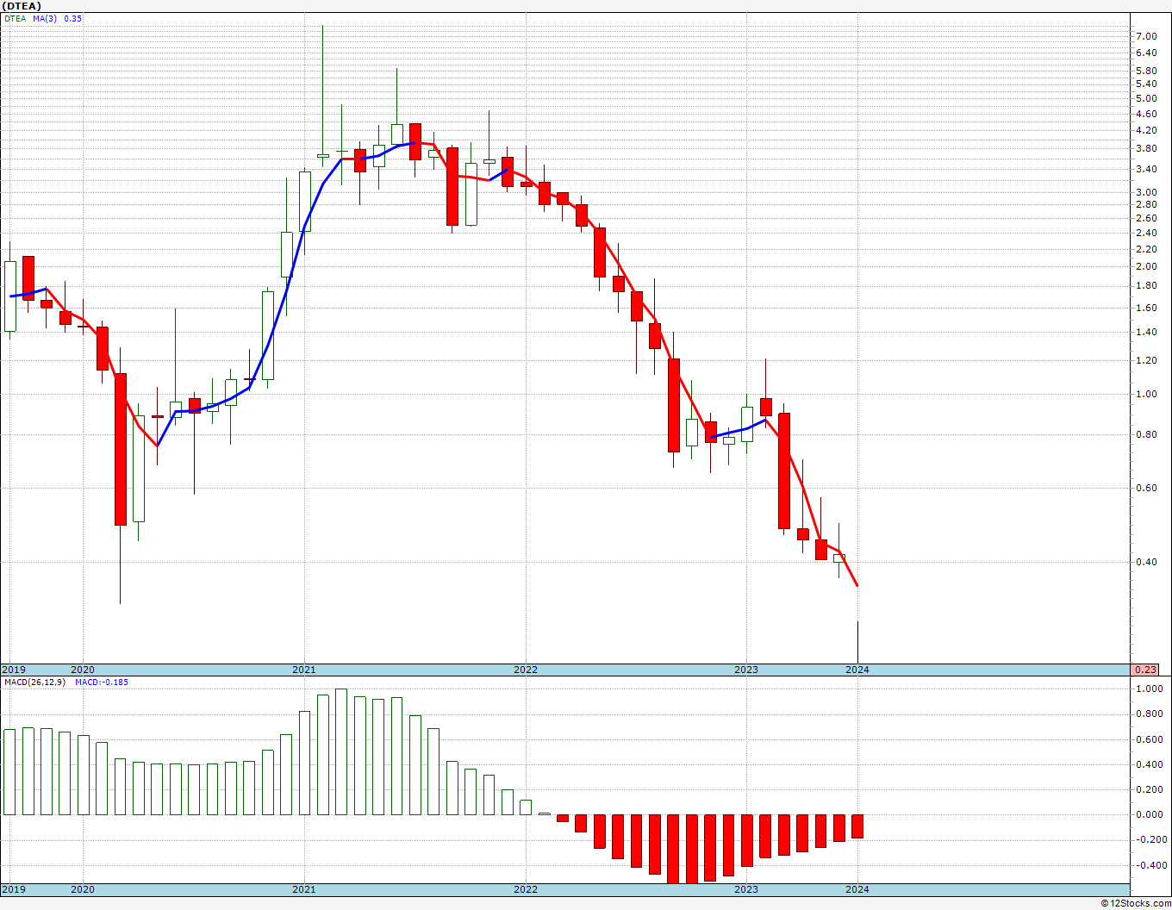This screenshot has height=910, width=1172.
Task: Click the 0.80 price axis label
Action: [x=1146, y=434]
